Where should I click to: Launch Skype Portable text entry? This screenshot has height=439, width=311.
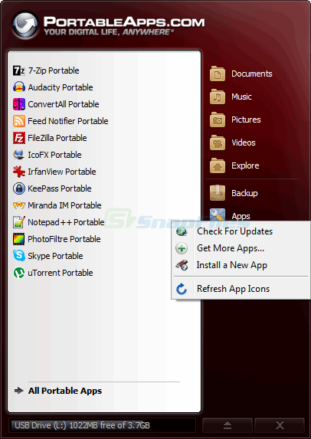tap(55, 256)
